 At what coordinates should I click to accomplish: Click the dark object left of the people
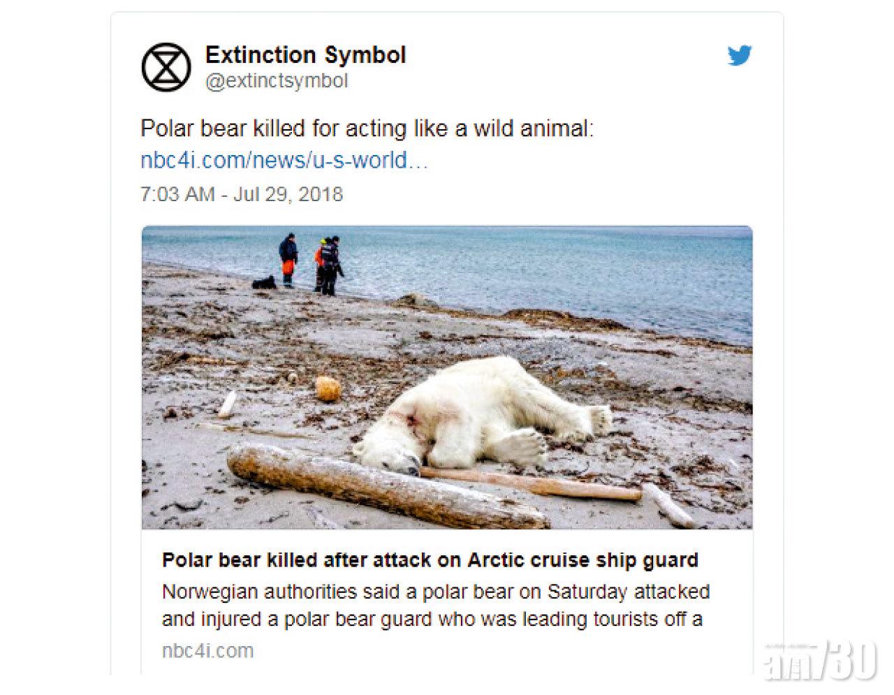(264, 282)
